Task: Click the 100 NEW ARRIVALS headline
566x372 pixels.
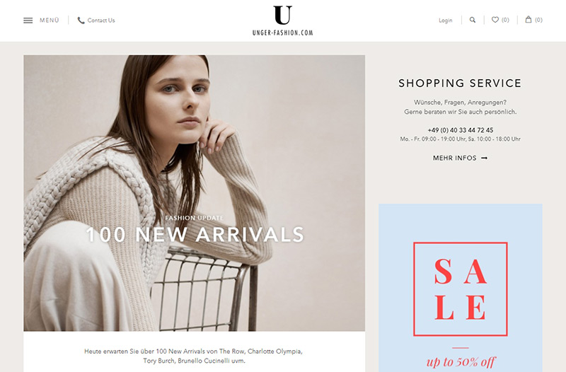Action: coord(195,235)
